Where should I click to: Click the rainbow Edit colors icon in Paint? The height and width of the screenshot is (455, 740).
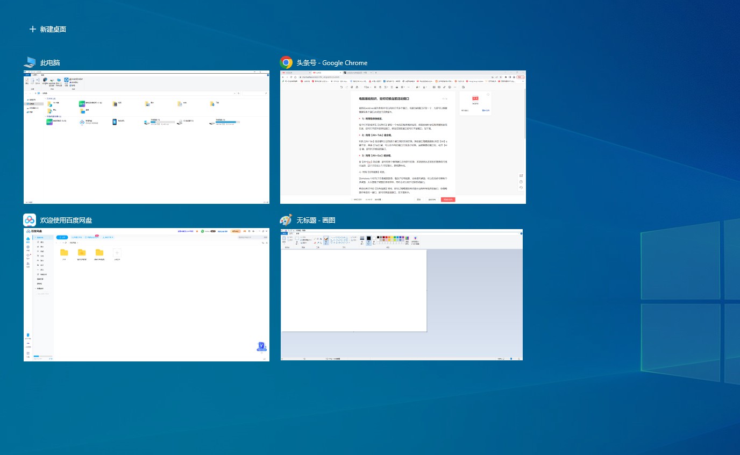(x=407, y=240)
